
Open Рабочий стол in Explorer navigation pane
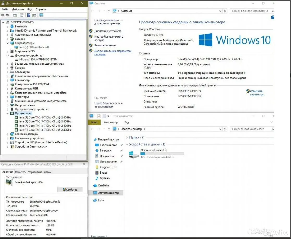108,145
